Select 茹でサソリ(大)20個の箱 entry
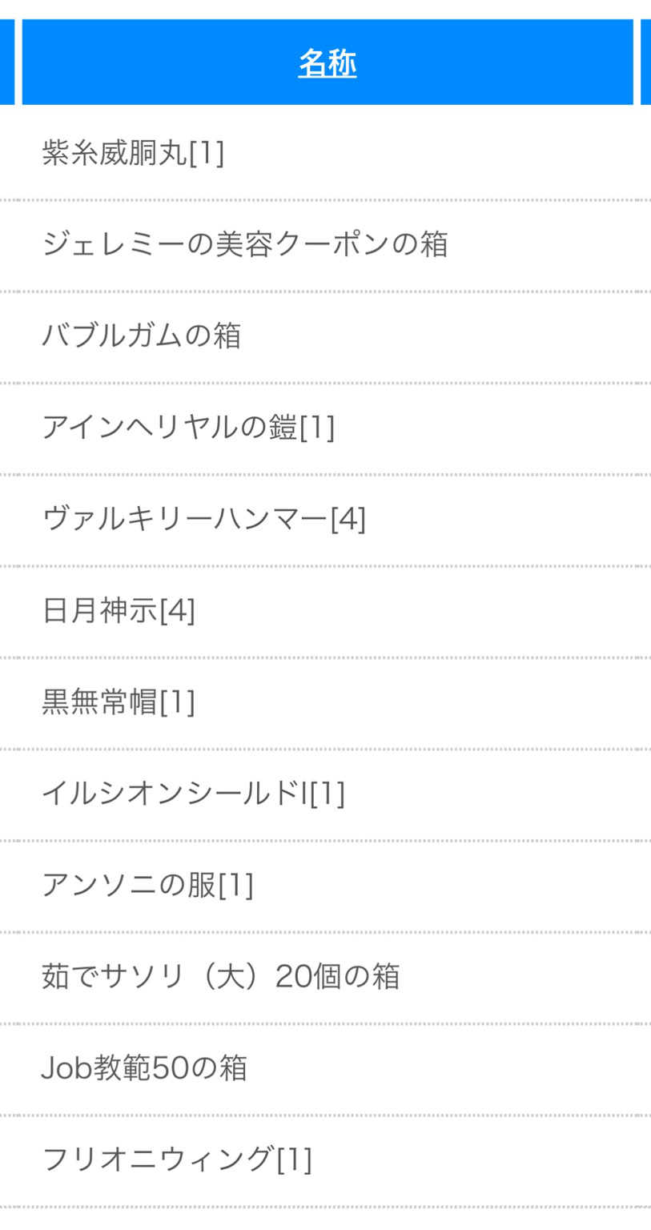Image resolution: width=651 pixels, height=1230 pixels. (x=220, y=977)
